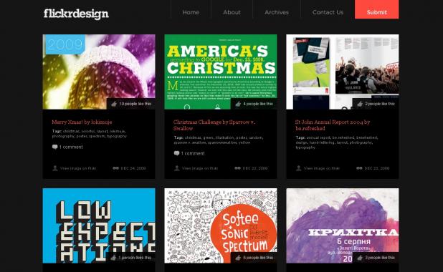Click the '6 people like this' label

(x=258, y=258)
